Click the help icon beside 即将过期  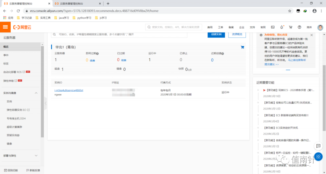tap(97, 53)
